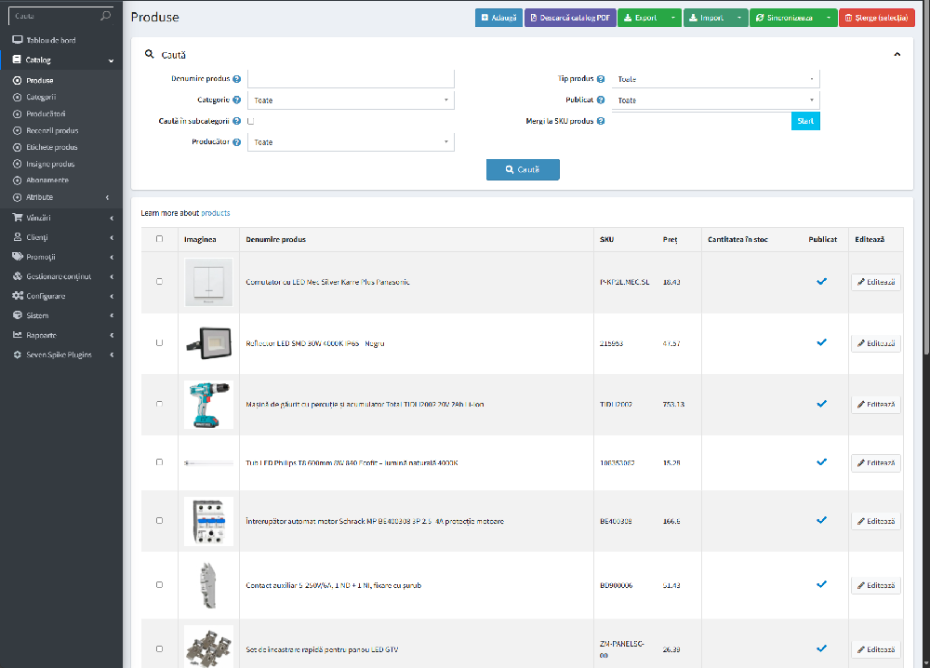Open the Export dropdown arrow
Image resolution: width=930 pixels, height=668 pixels.
coord(673,18)
